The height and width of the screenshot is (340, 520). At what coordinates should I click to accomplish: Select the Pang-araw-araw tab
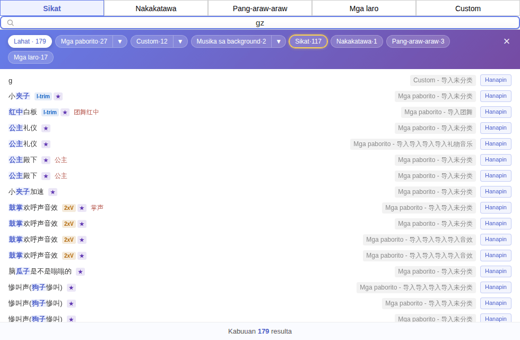[260, 8]
